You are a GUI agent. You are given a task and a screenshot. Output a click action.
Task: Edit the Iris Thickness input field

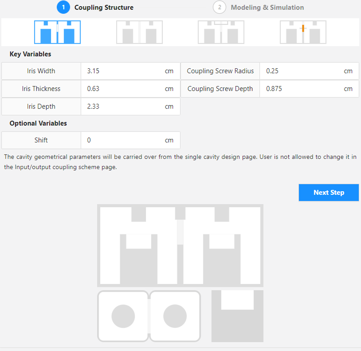pos(124,89)
